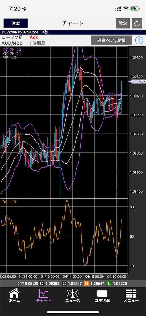Open 設定 chart settings
Viewport: 146px width, 316px height.
(123, 23)
